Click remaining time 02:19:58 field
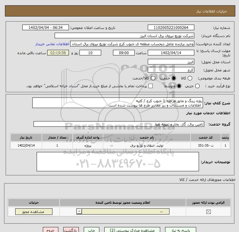239x232 pixels. pos(58,53)
